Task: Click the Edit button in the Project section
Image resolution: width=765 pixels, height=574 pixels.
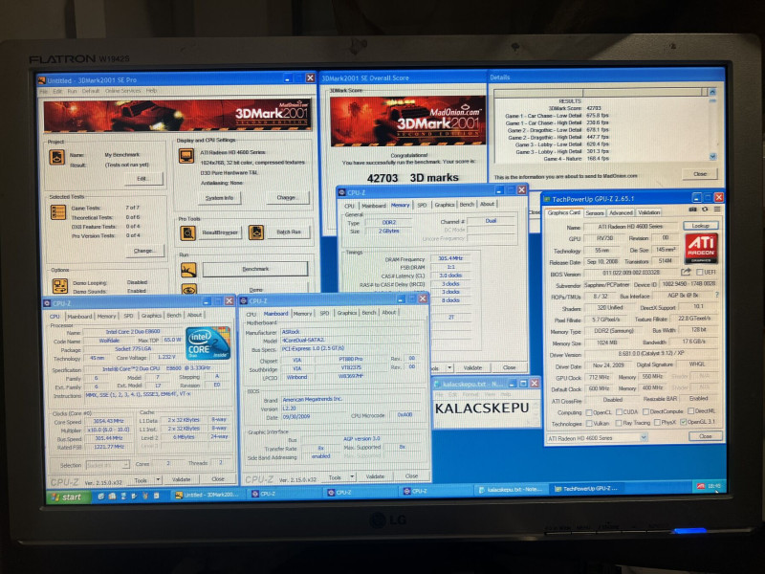Action: click(142, 178)
